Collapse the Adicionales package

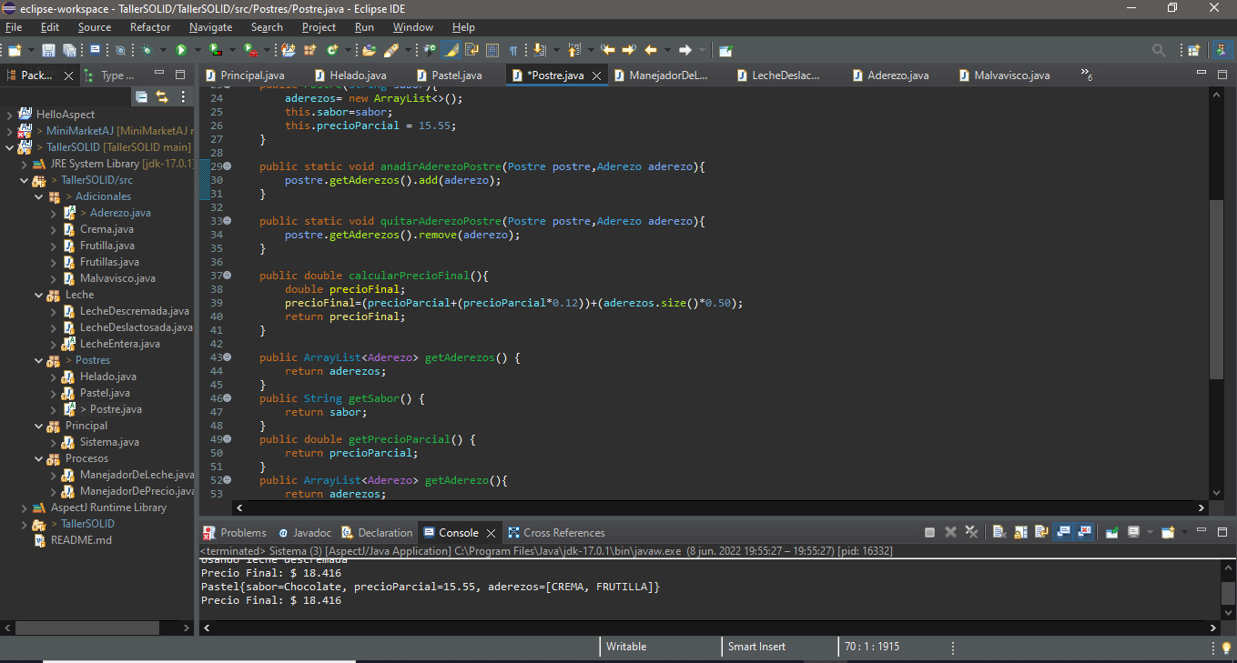coord(39,196)
